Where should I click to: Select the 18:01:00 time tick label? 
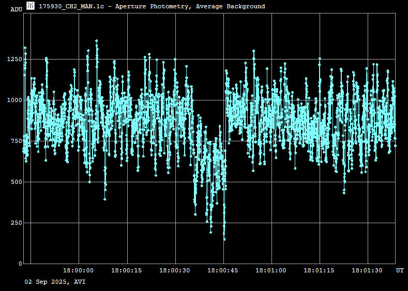271,270
